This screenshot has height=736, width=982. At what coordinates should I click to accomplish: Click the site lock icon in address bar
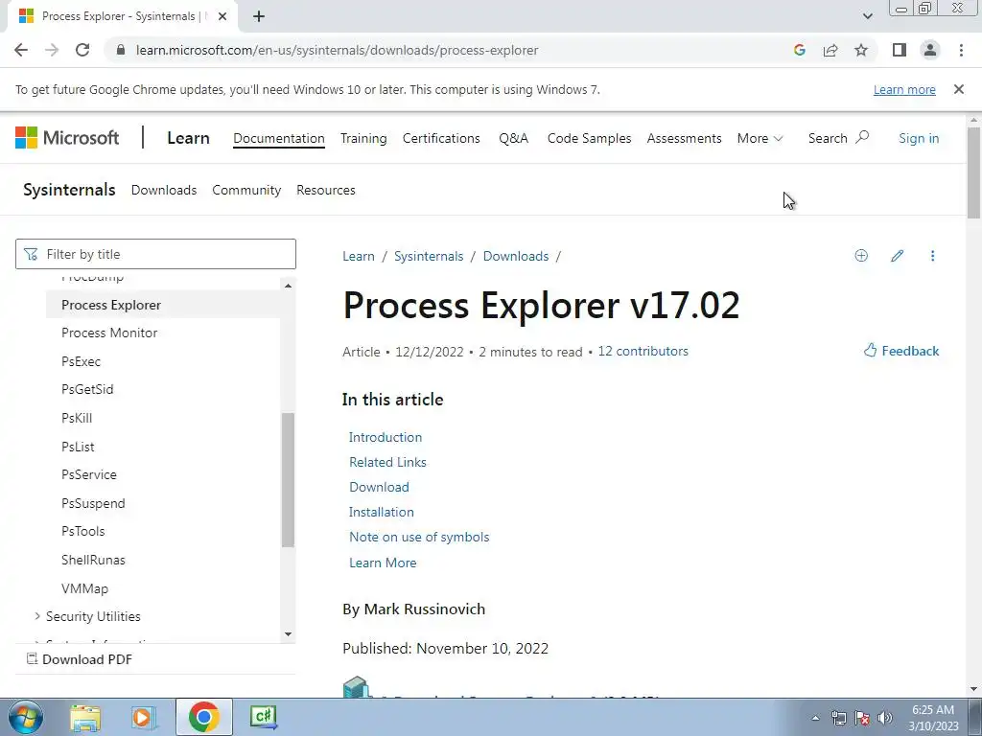click(121, 50)
